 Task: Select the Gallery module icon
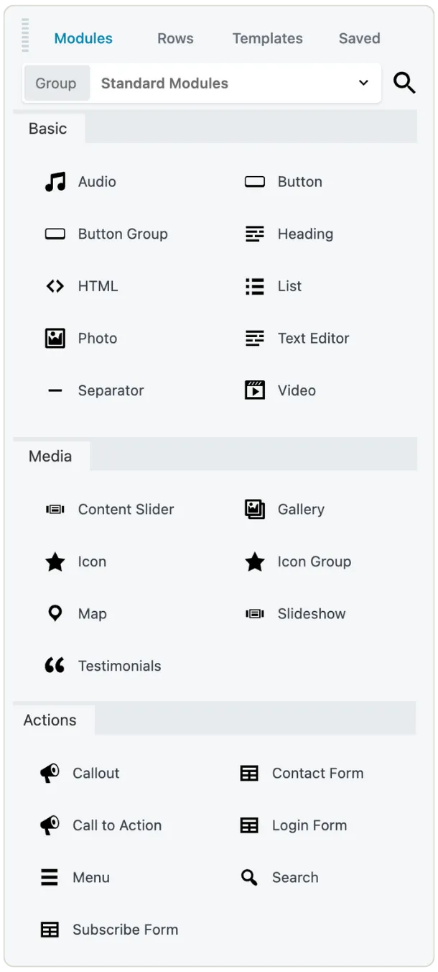coord(254,509)
